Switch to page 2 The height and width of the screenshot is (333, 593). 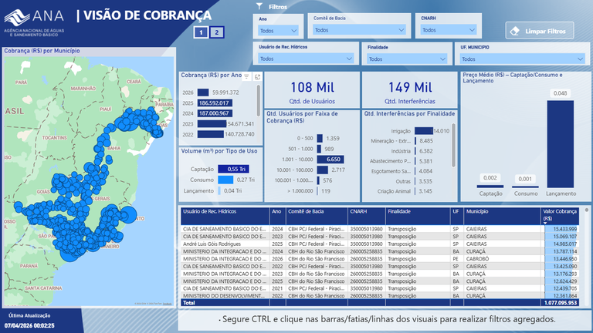tap(218, 32)
